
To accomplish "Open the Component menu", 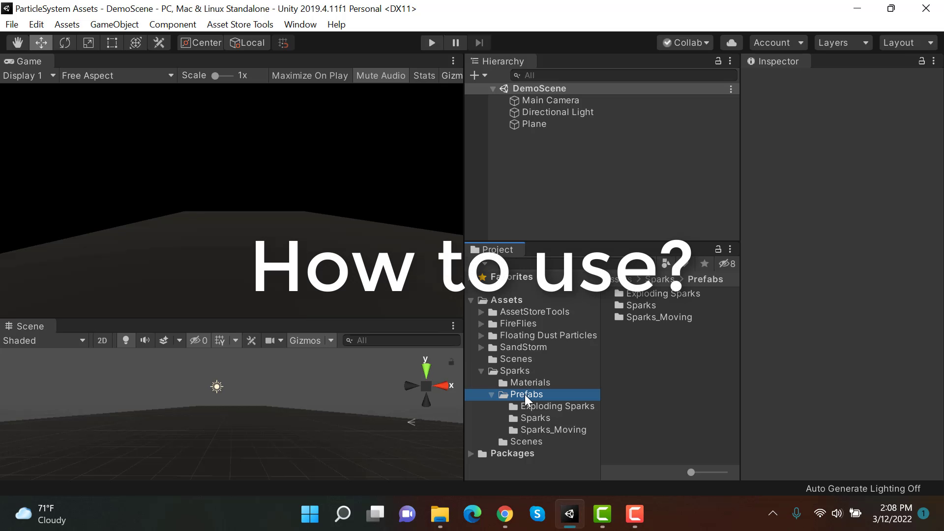I will (173, 25).
